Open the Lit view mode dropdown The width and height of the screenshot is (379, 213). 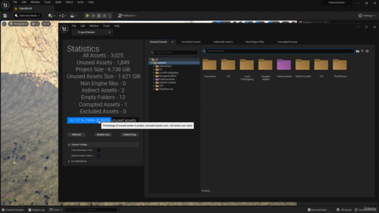point(36,24)
